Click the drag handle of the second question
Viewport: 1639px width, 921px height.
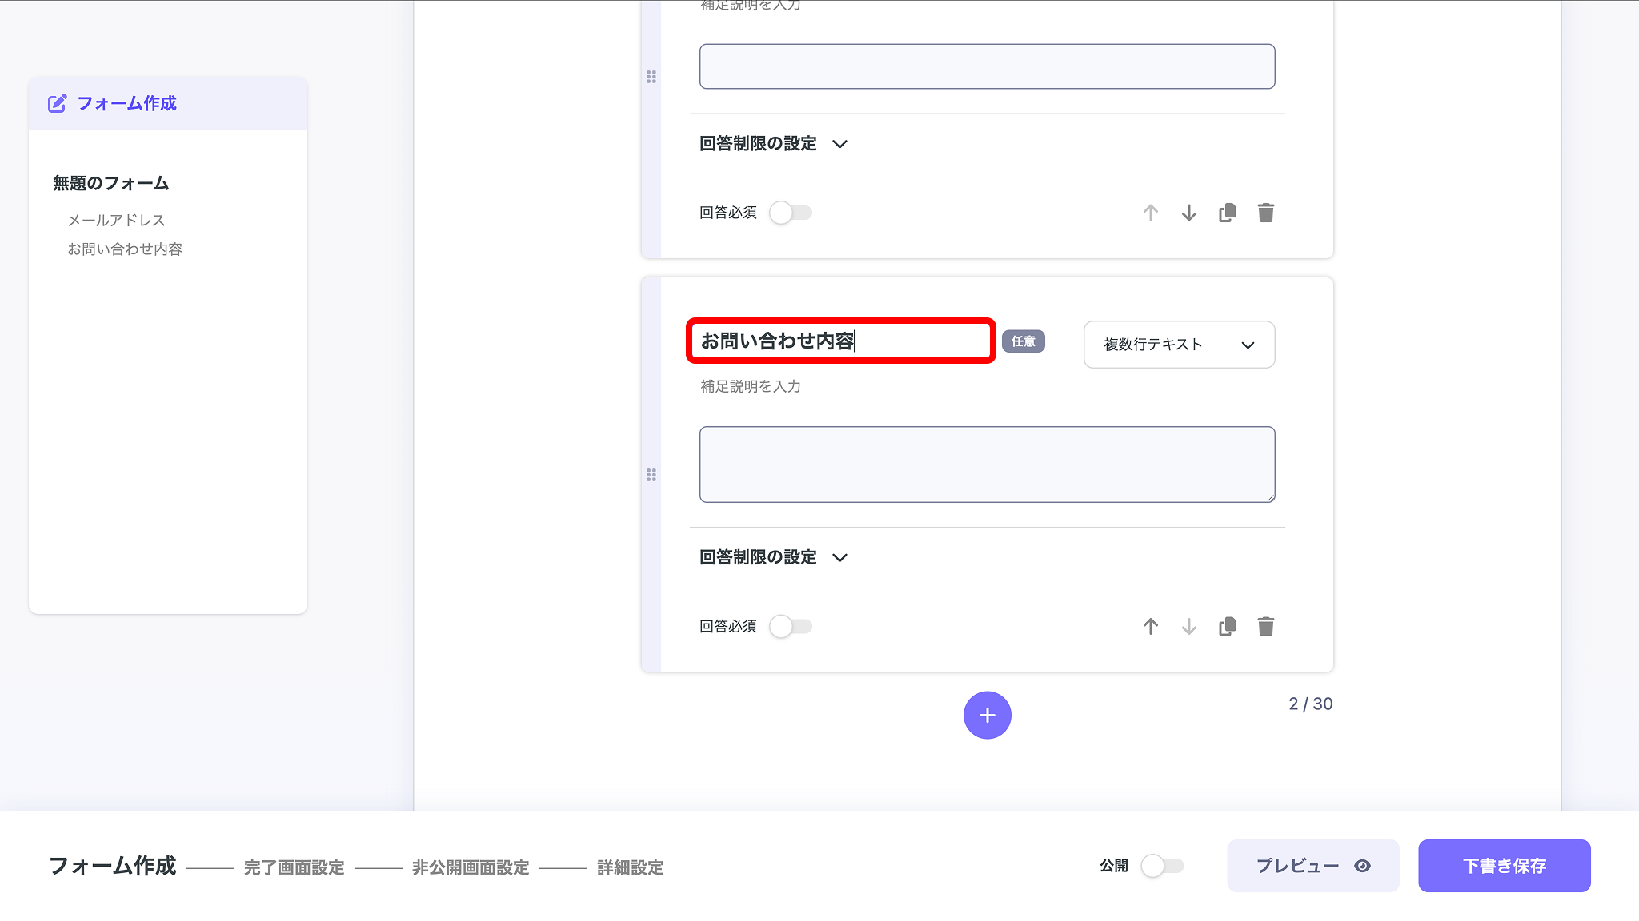pos(651,475)
